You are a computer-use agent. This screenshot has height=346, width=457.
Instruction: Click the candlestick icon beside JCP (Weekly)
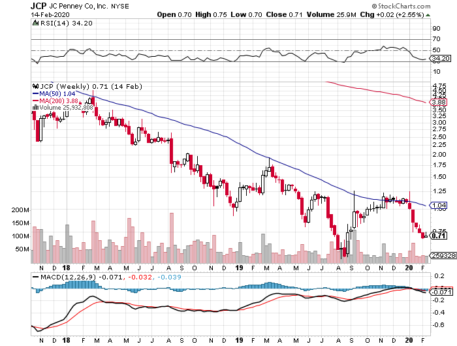coord(35,87)
